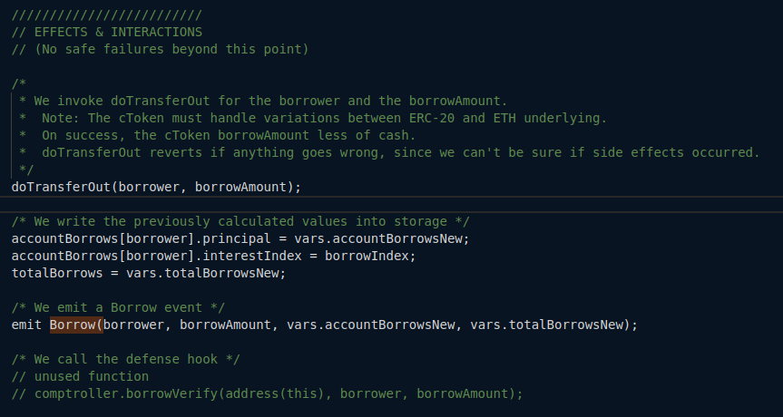
Task: Click the emit keyword
Action: (x=27, y=325)
